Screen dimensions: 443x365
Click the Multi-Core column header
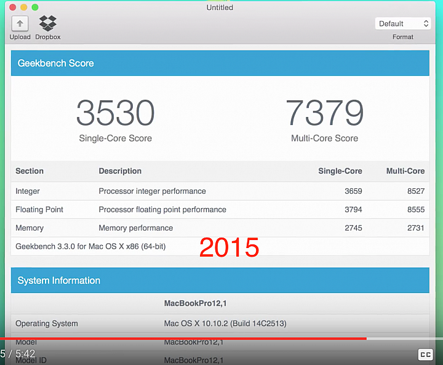(405, 171)
